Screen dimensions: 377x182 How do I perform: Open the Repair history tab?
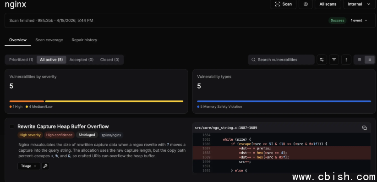pyautogui.click(x=84, y=40)
